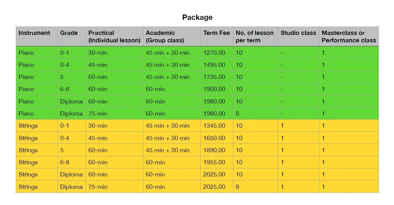Click the Grade column header
The height and width of the screenshot is (205, 394).
point(68,33)
